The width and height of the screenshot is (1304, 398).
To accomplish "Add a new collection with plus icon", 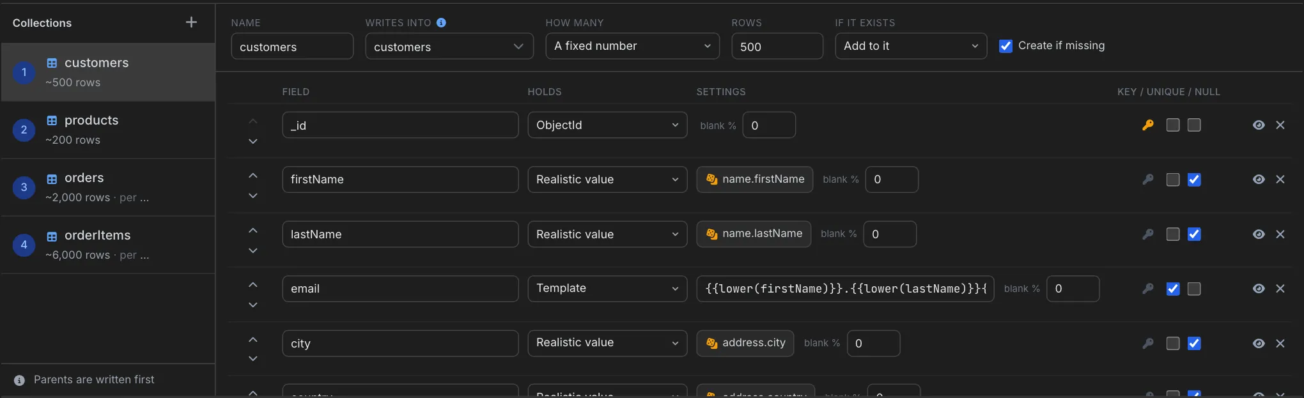I will 191,22.
